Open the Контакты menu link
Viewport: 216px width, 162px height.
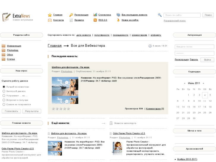(x=59, y=20)
